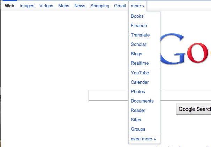Open Maps from the top bar
Image resolution: width=211 pixels, height=147 pixels.
[64, 6]
